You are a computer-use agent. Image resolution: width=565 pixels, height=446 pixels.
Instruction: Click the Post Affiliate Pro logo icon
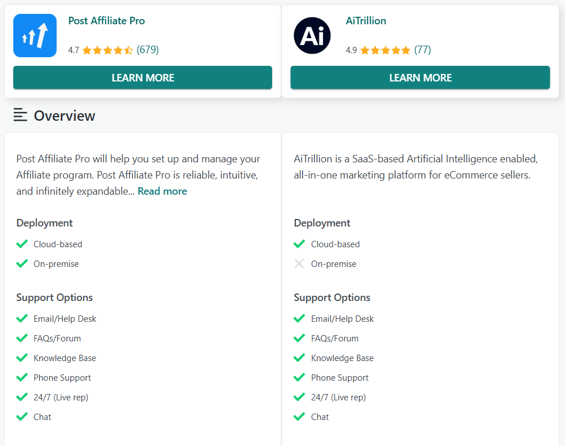pos(35,35)
